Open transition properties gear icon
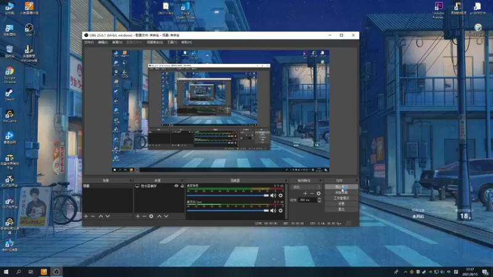 319,193
